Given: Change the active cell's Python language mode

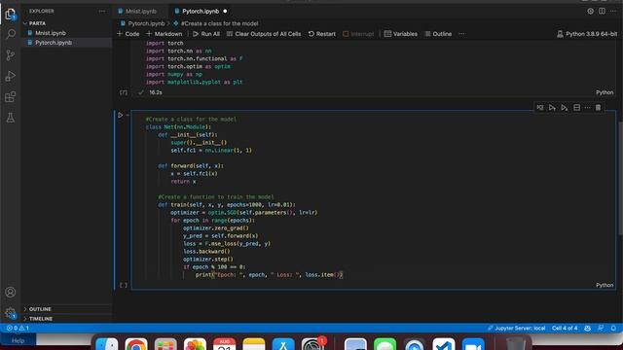Looking at the screenshot, I should (605, 285).
